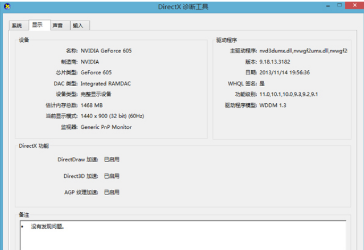Click Direct3D 加速 status 已启用
364x250 pixels.
tap(112, 176)
